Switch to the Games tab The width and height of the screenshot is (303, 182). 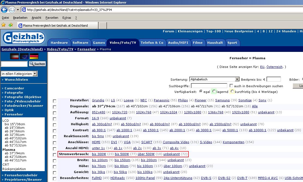click(x=99, y=43)
